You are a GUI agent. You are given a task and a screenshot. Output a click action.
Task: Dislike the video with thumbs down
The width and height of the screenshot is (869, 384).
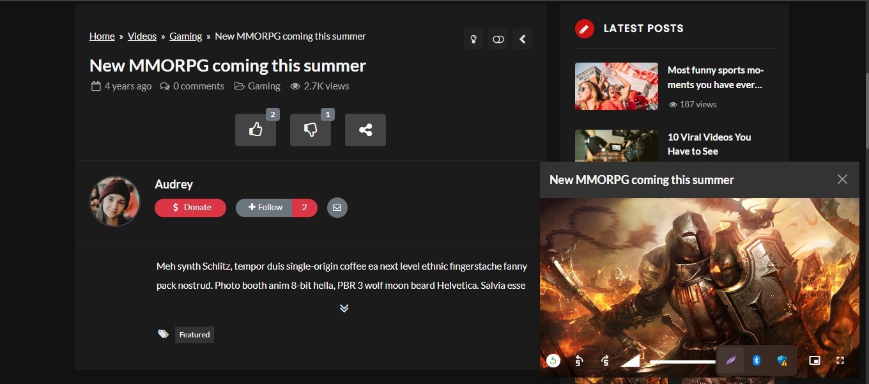pyautogui.click(x=311, y=130)
